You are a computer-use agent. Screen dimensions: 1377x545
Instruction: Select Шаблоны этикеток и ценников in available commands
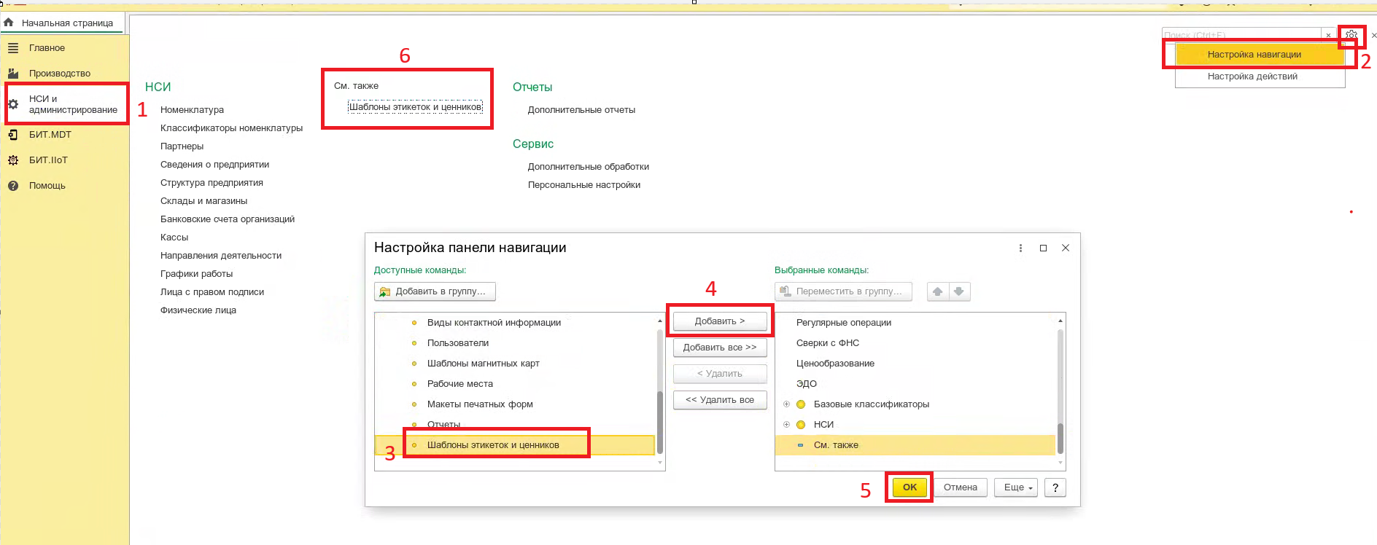point(493,445)
